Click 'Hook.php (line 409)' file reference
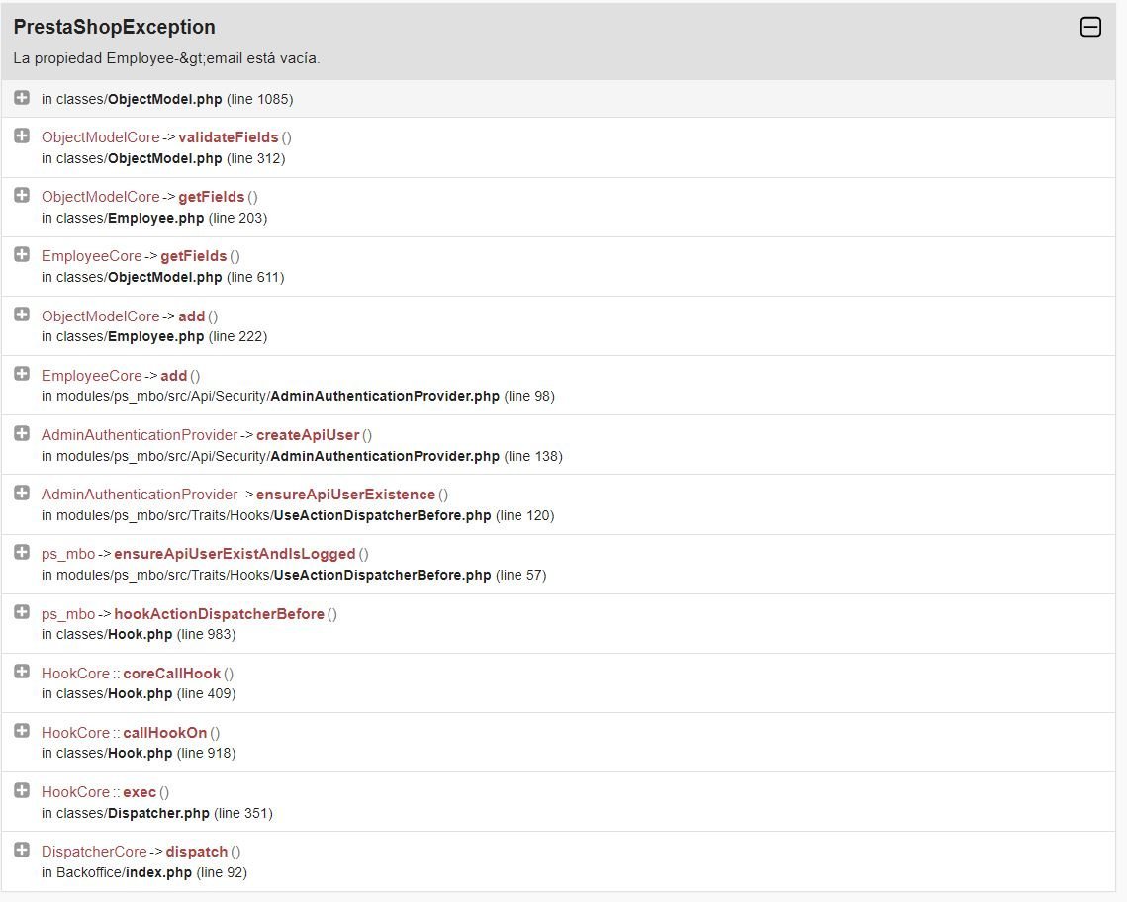The image size is (1127, 902). click(172, 693)
